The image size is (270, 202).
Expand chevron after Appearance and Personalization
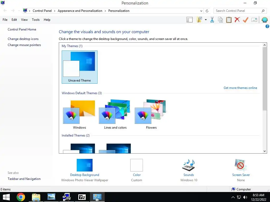[x=105, y=11]
